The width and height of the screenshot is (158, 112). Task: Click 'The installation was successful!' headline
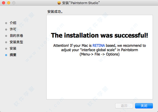click(100, 35)
